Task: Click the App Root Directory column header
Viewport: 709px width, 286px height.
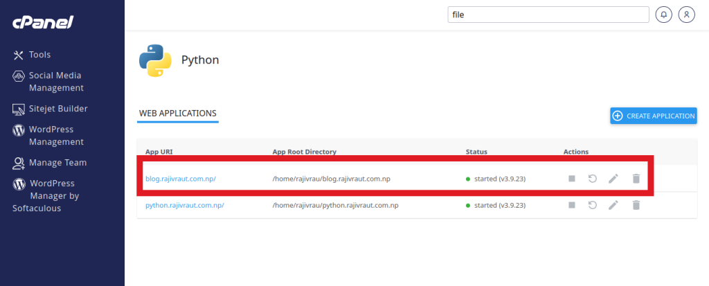Action: [x=305, y=152]
